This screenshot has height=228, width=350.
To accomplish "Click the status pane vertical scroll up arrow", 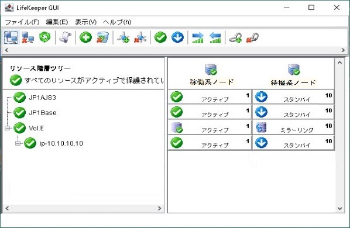I will click(x=339, y=63).
